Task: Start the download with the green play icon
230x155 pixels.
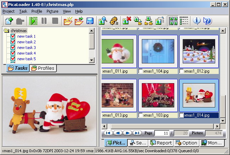Action: pyautogui.click(x=34, y=21)
